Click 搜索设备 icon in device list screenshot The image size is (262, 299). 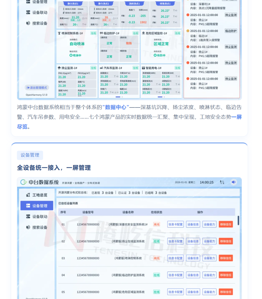28,227
